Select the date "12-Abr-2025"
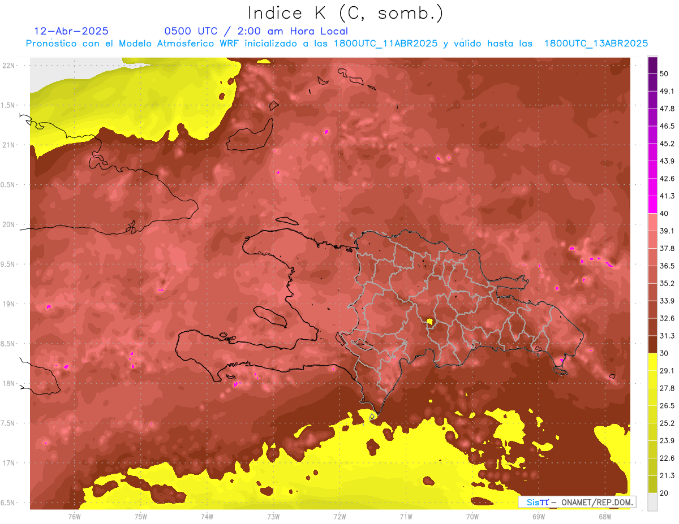The width and height of the screenshot is (679, 524). click(x=71, y=31)
